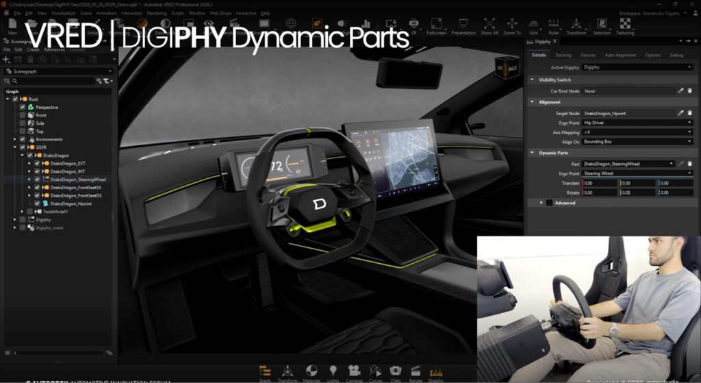The width and height of the screenshot is (701, 383).
Task: Open the Active Digiphy dropdown
Action: pos(637,67)
